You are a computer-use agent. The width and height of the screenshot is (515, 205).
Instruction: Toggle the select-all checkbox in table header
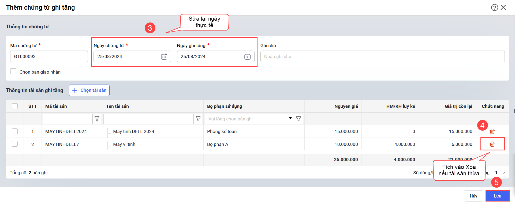15,106
